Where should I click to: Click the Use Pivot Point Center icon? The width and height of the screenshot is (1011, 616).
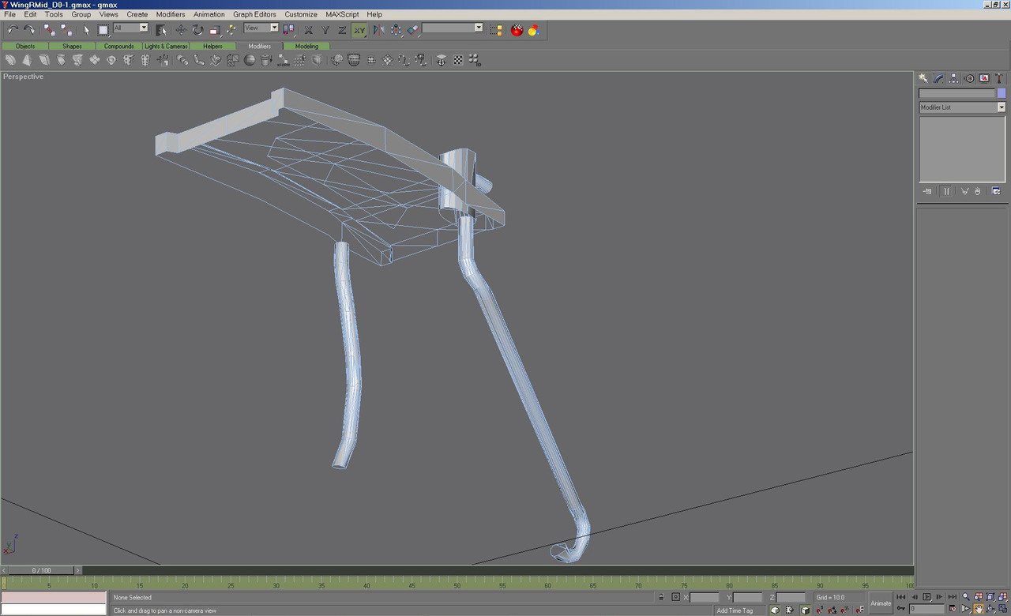click(x=288, y=30)
